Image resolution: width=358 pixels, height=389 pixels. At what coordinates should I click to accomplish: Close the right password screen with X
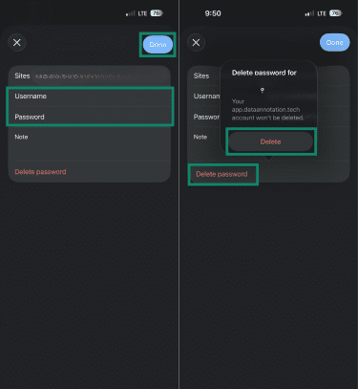pyautogui.click(x=196, y=42)
